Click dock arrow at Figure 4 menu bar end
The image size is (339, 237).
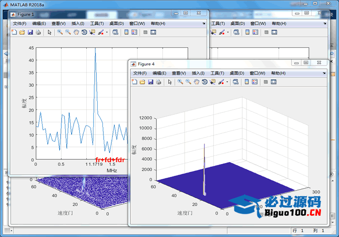(x=324, y=73)
